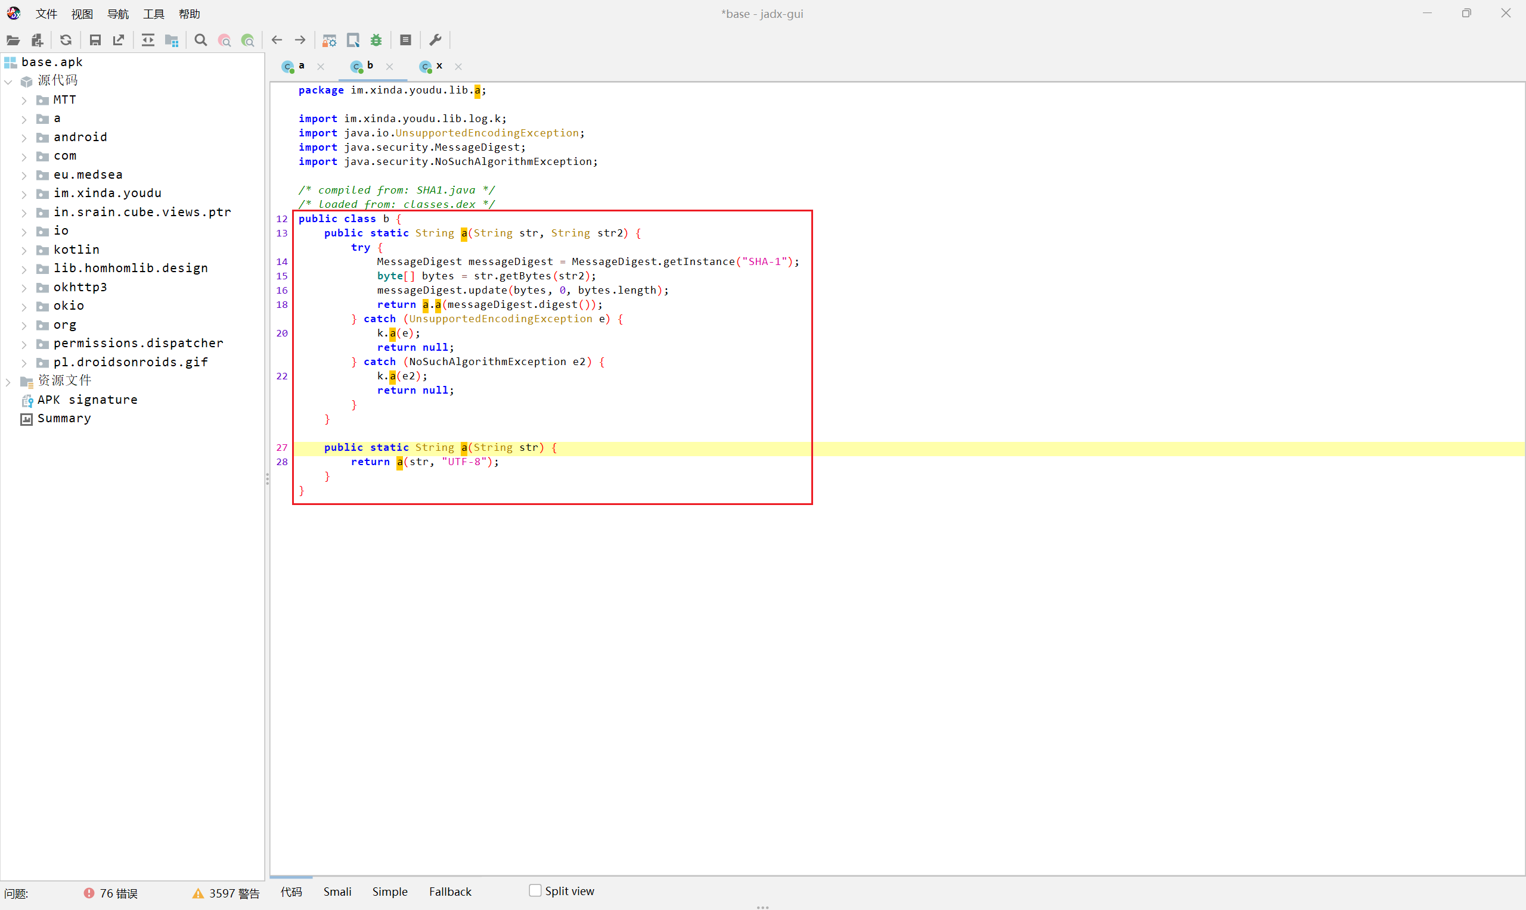This screenshot has width=1526, height=910.
Task: Select okio package in tree
Action: (69, 306)
